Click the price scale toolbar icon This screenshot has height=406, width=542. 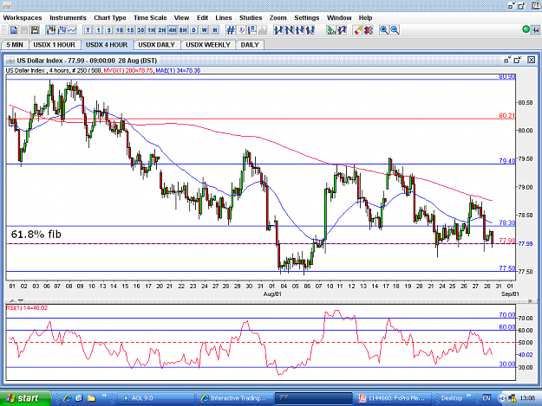252,30
